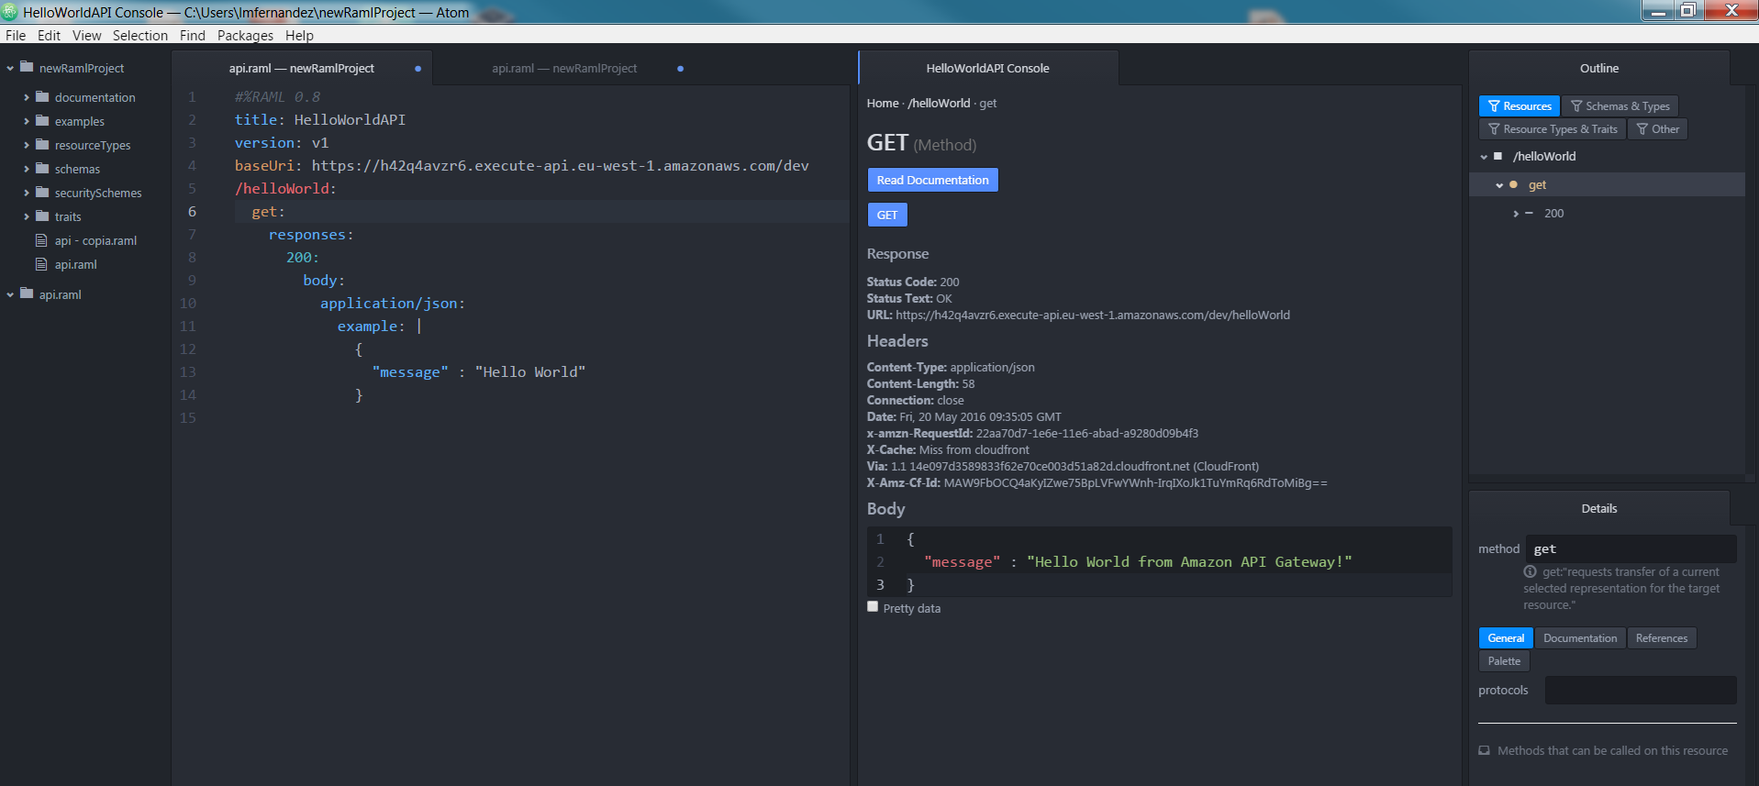This screenshot has height=786, width=1759.
Task: Click the modified dot on second api.raml tab
Action: pos(680,69)
